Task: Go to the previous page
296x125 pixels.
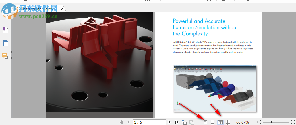Action: (128, 122)
